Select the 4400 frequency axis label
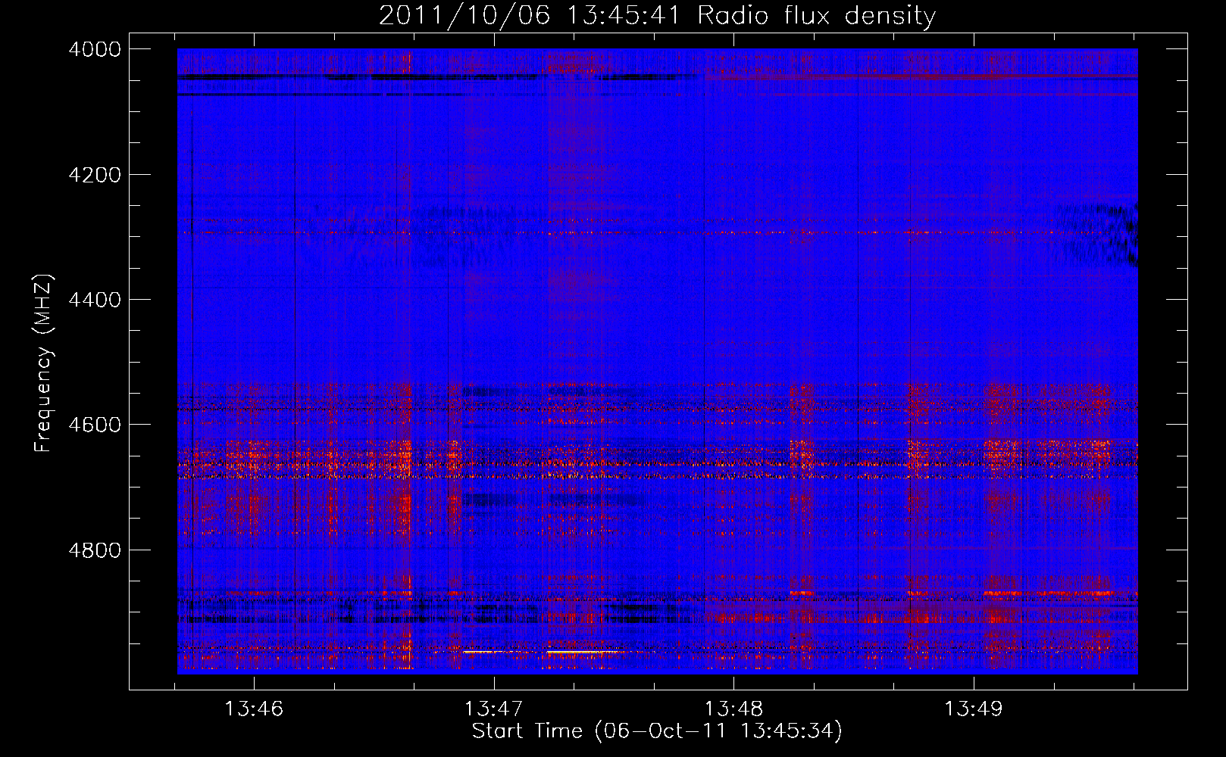The width and height of the screenshot is (1226, 757). tap(95, 300)
